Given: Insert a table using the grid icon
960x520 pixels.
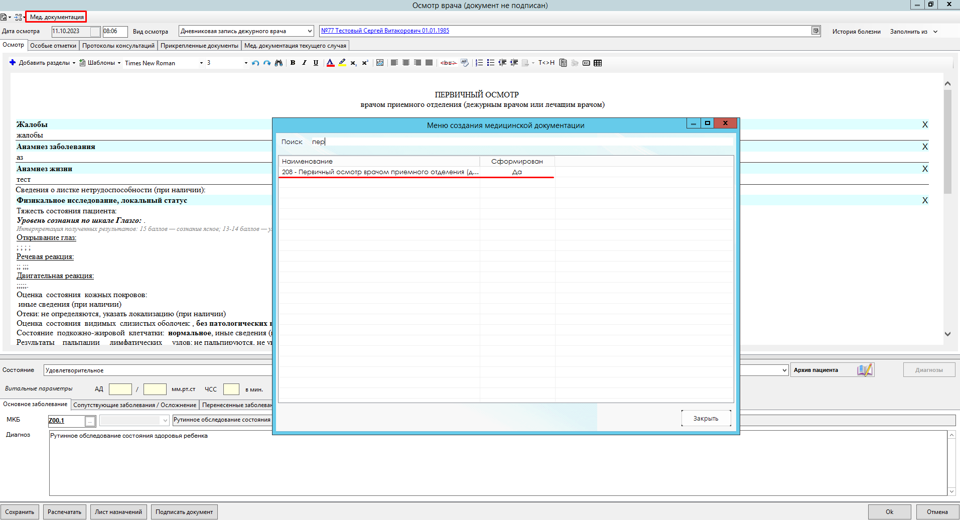Looking at the screenshot, I should click(598, 63).
